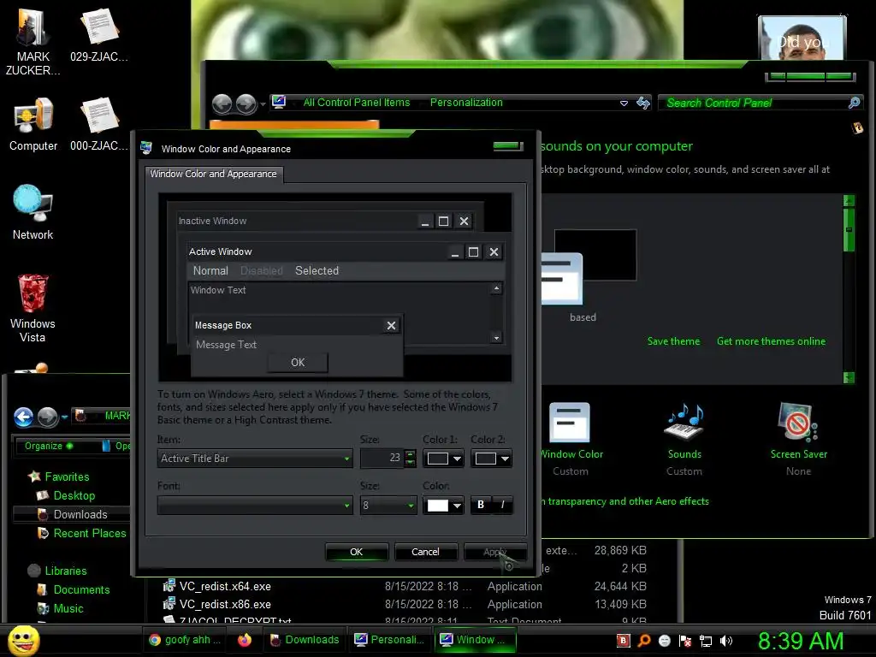Image resolution: width=876 pixels, height=657 pixels.
Task: Open the Computer desktop icon
Action: [x=33, y=124]
